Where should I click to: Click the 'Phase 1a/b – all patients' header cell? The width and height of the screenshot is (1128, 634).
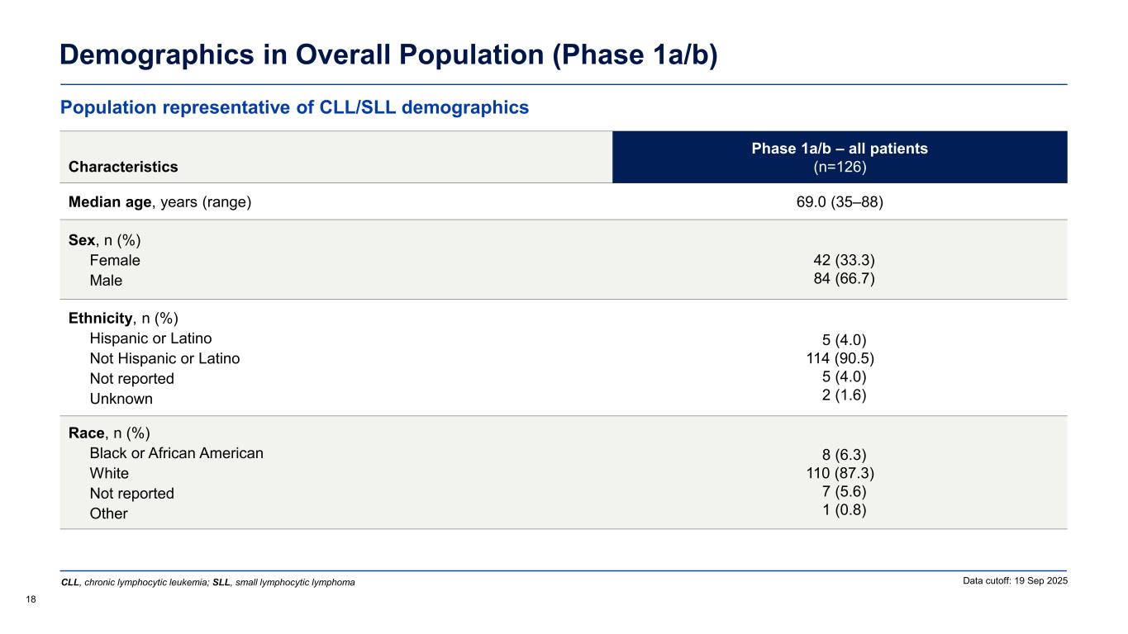840,149
